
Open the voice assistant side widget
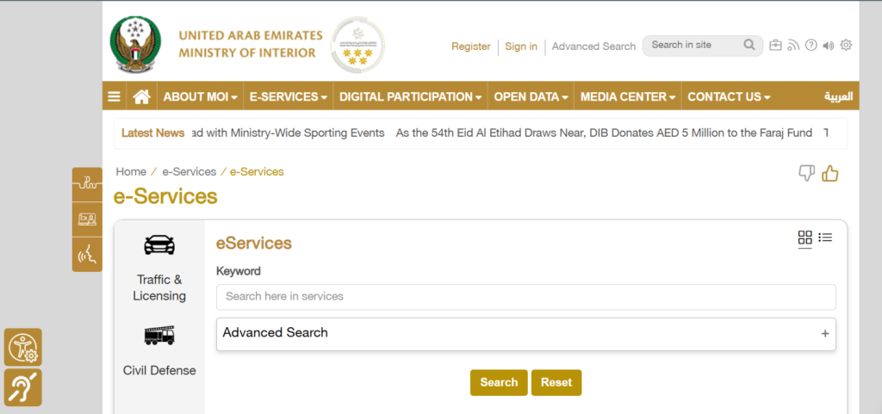click(87, 255)
